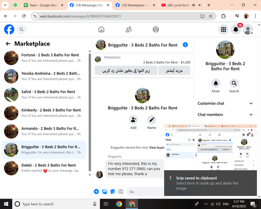Open the volume icon in system tray
The width and height of the screenshot is (261, 209).
(x=218, y=204)
